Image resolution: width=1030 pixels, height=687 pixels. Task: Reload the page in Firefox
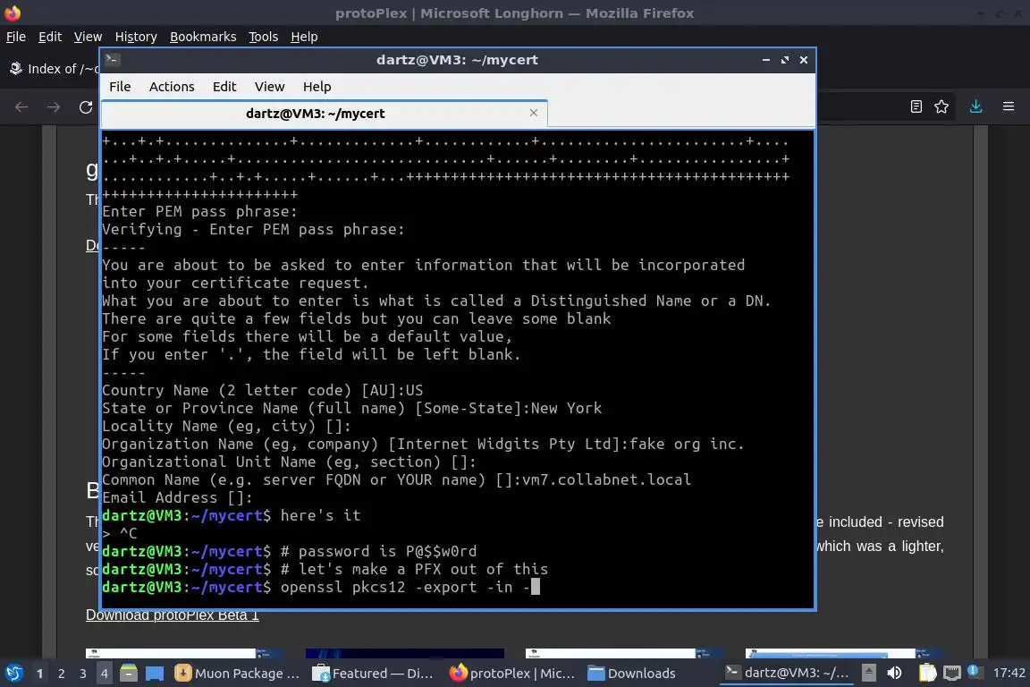pos(86,107)
